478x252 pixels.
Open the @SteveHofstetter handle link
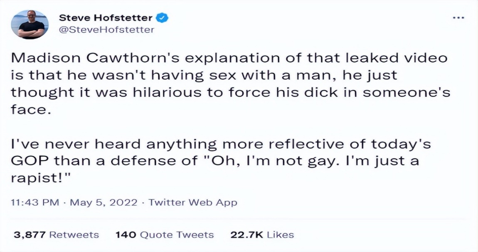point(107,30)
